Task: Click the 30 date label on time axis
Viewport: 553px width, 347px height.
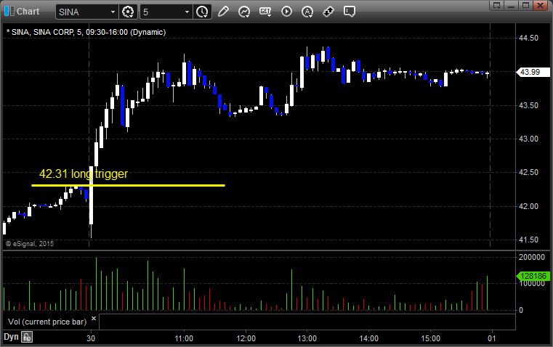Action: tap(91, 338)
